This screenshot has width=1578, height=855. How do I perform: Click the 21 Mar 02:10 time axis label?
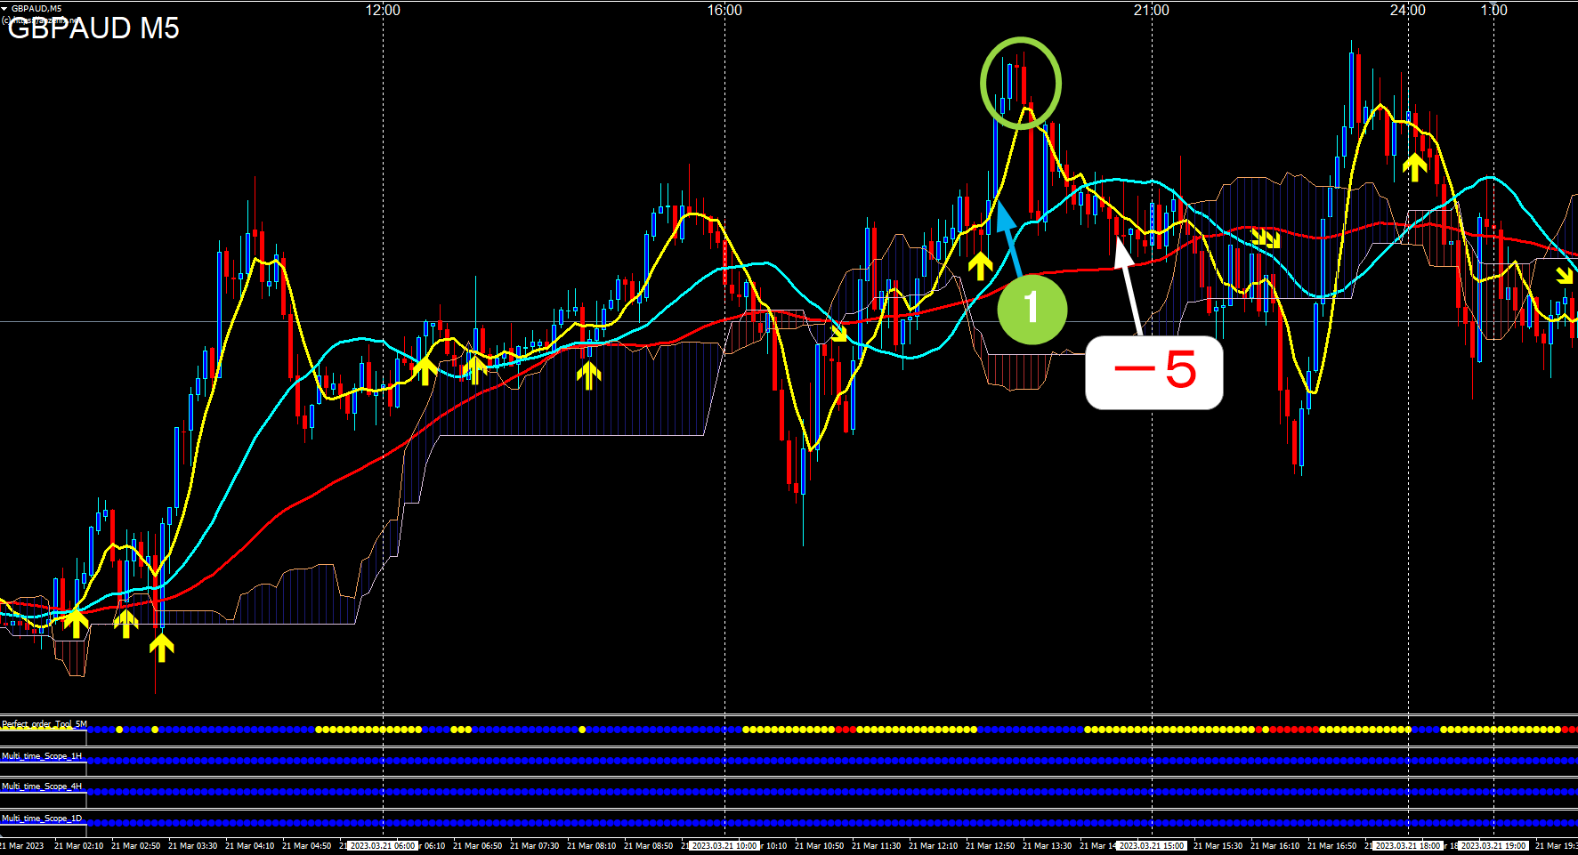click(x=78, y=846)
